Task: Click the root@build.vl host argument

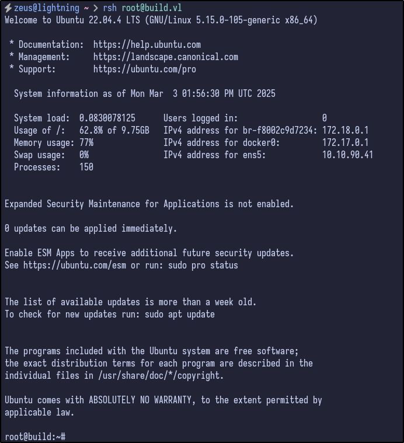Action: coord(151,8)
